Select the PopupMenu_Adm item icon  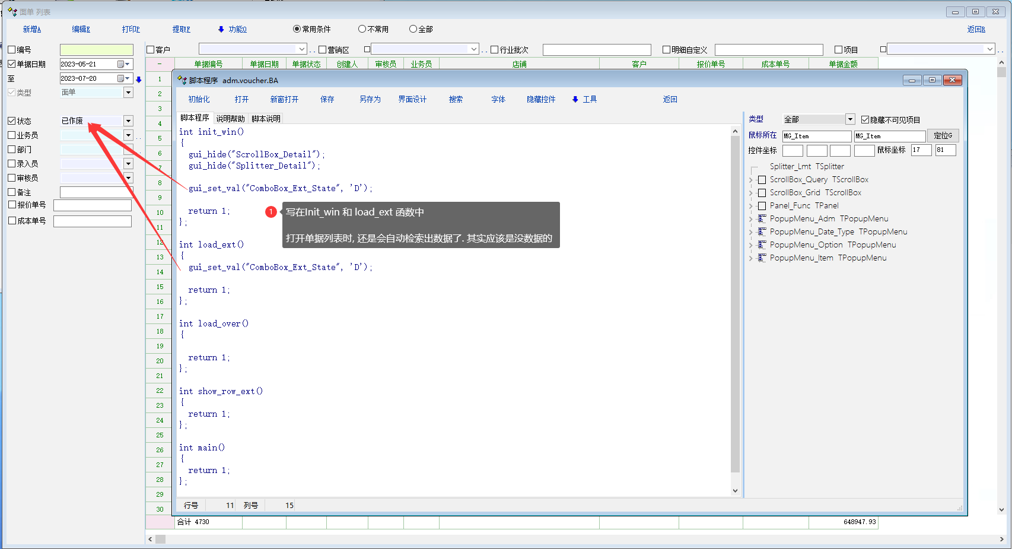point(762,219)
